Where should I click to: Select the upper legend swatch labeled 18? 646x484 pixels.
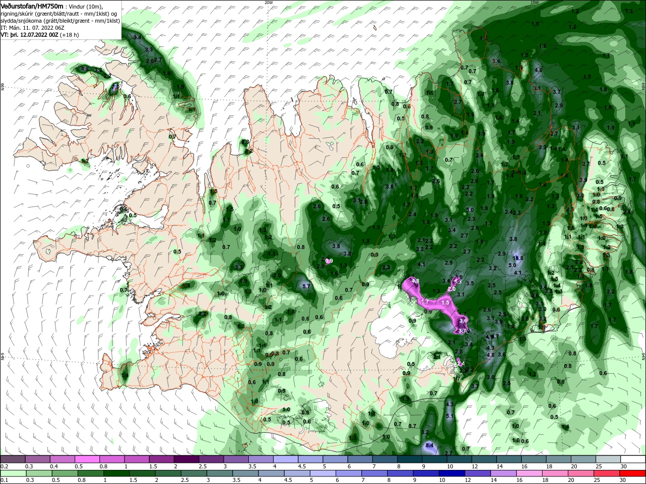(558, 459)
